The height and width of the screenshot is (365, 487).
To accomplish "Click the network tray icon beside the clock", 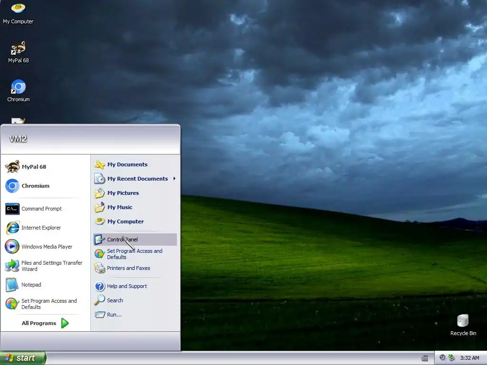I will click(x=452, y=358).
